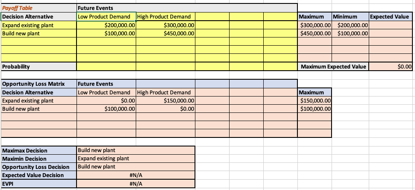The width and height of the screenshot is (415, 190).
Task: Select $100,000.00 in opportunity loss Maximum column
Action: (315, 109)
